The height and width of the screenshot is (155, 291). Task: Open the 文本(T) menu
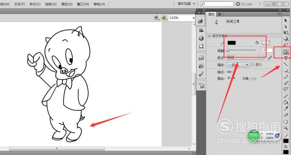tap(20, 4)
